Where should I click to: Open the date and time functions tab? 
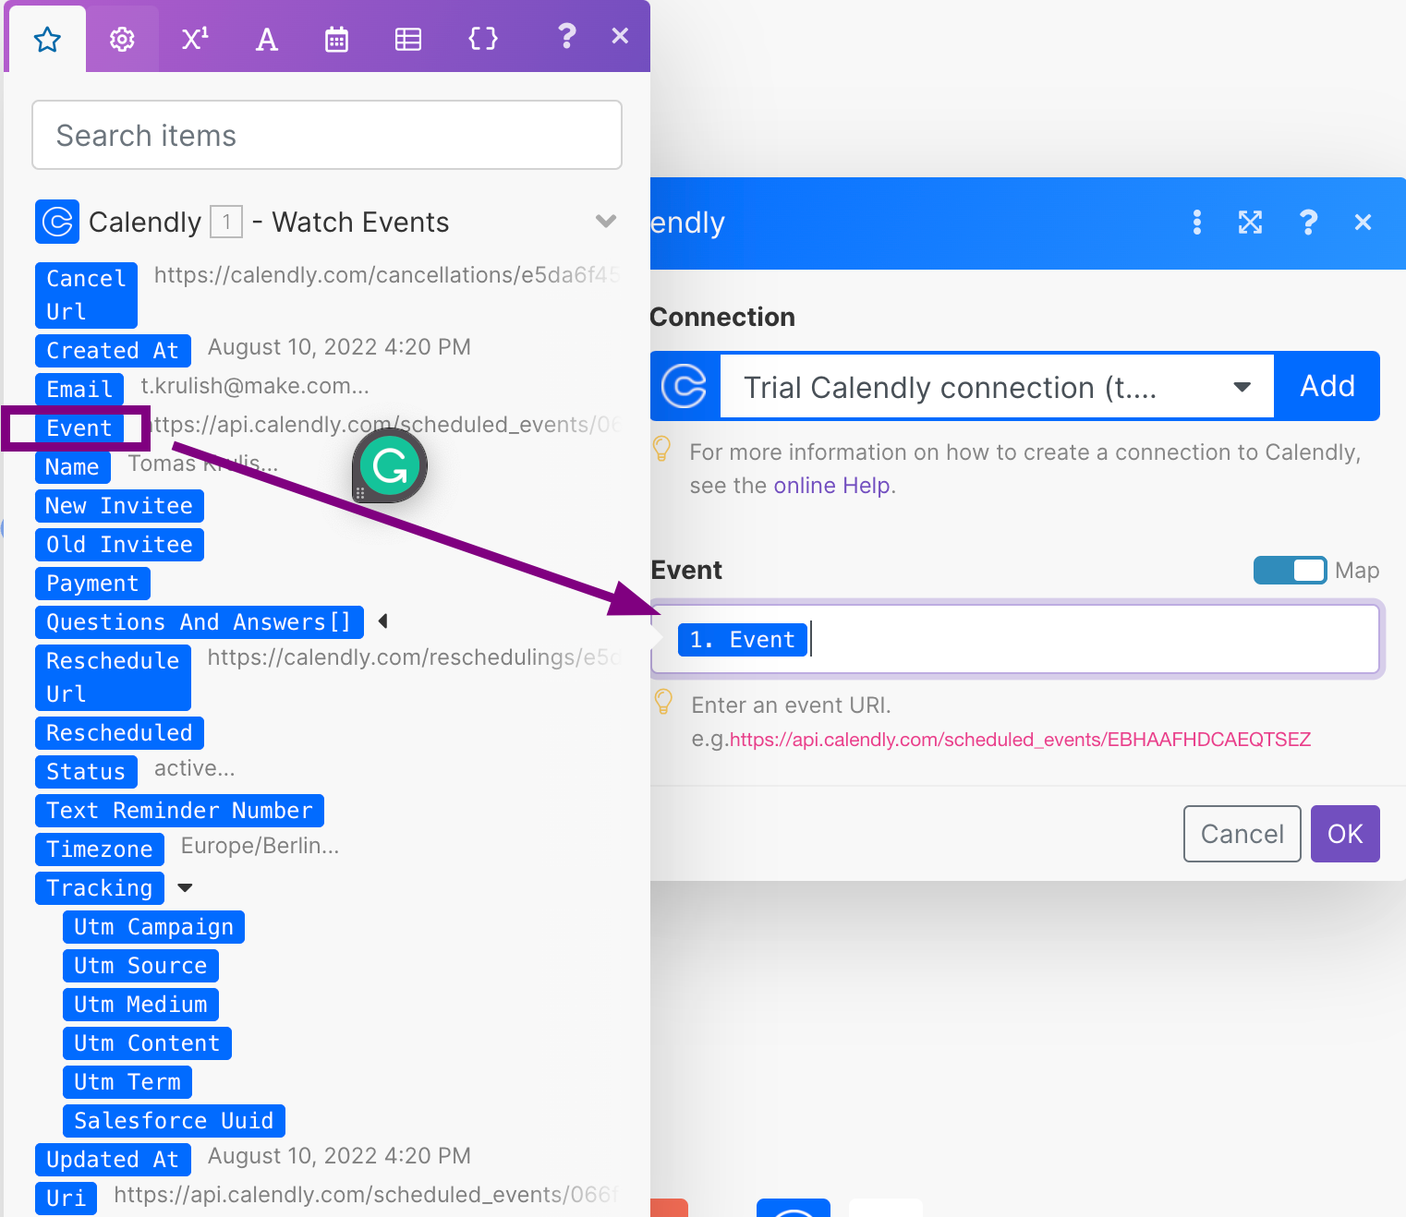coord(337,39)
